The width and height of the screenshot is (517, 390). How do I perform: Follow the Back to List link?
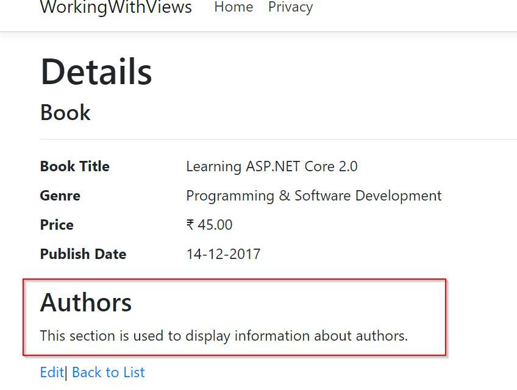coord(109,372)
